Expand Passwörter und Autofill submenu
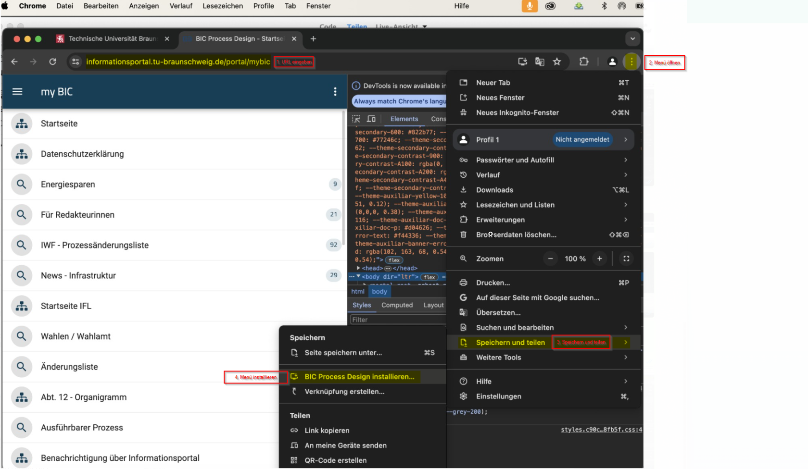This screenshot has width=808, height=469. tap(626, 160)
